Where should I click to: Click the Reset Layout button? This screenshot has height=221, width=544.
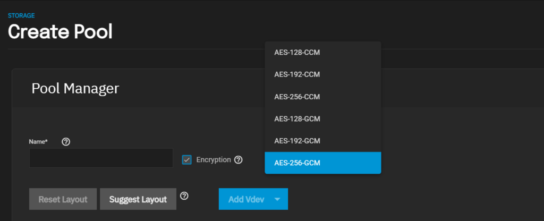click(x=63, y=199)
